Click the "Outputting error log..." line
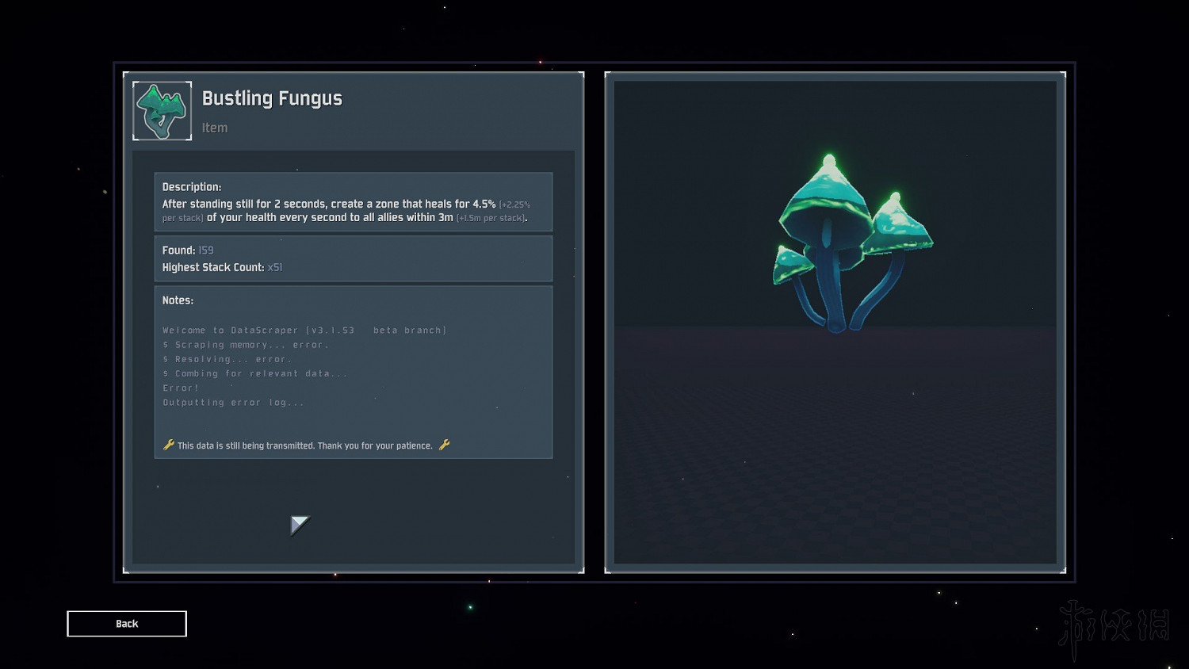Image resolution: width=1189 pixels, height=669 pixels. pos(233,403)
